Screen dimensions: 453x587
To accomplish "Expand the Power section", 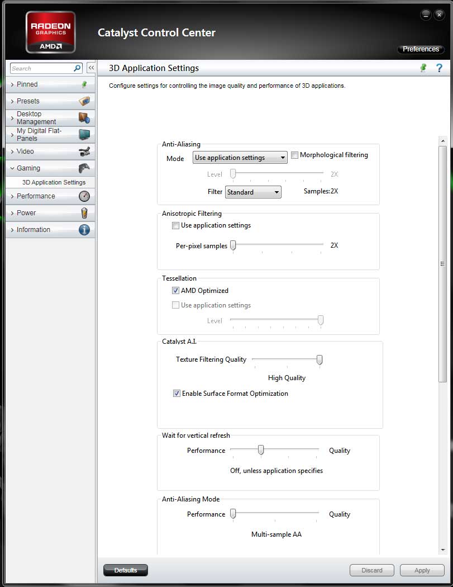I will 50,212.
